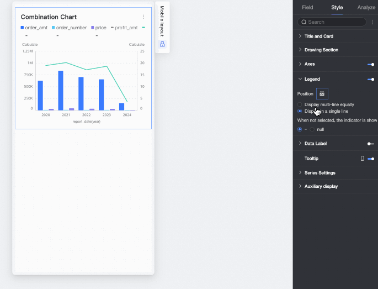
Task: Open the Analyze tab
Action: pyautogui.click(x=366, y=8)
